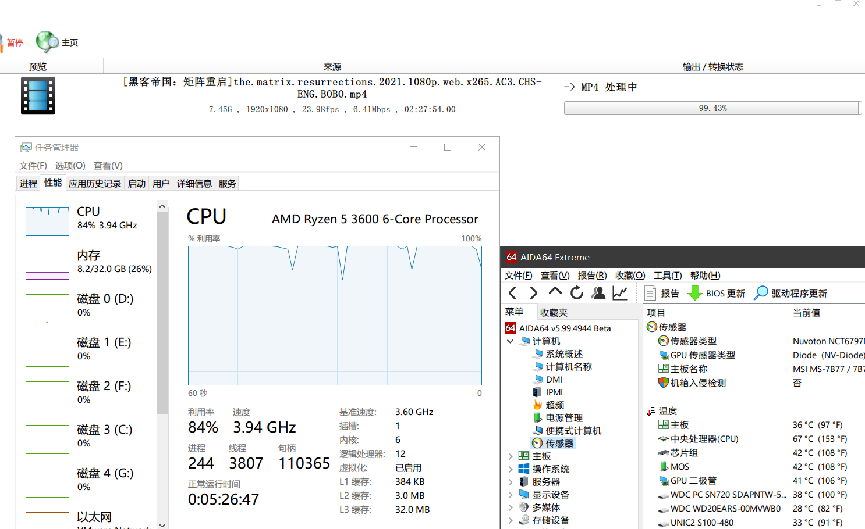
Task: Select the 磁盘 4 (G:) performance graph
Action: [47, 482]
